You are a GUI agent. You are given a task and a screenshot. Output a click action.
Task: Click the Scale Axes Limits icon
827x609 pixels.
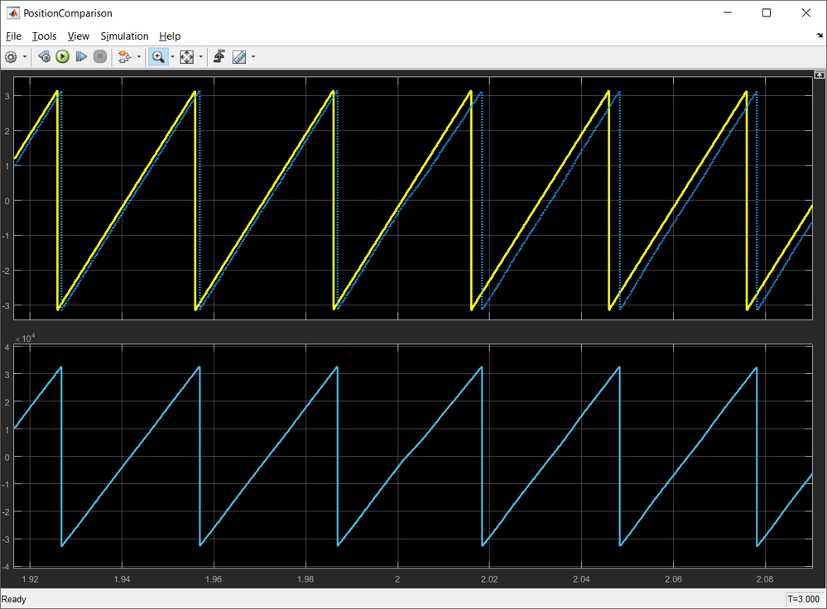pyautogui.click(x=187, y=56)
